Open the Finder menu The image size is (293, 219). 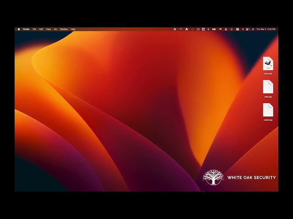point(26,29)
